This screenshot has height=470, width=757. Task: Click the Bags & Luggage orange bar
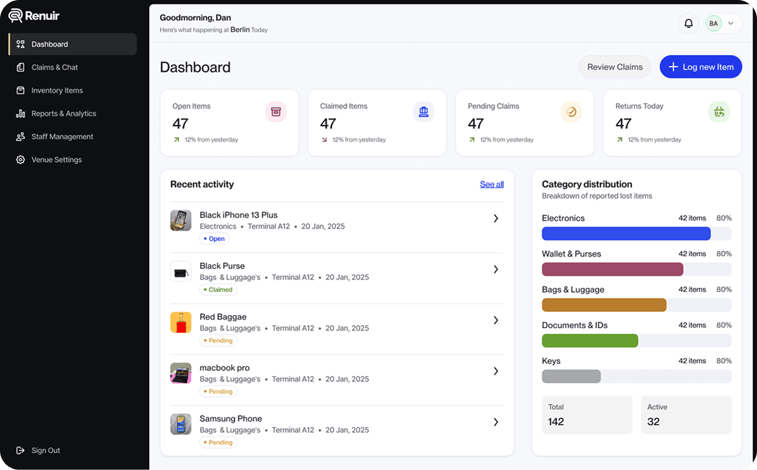pos(604,305)
